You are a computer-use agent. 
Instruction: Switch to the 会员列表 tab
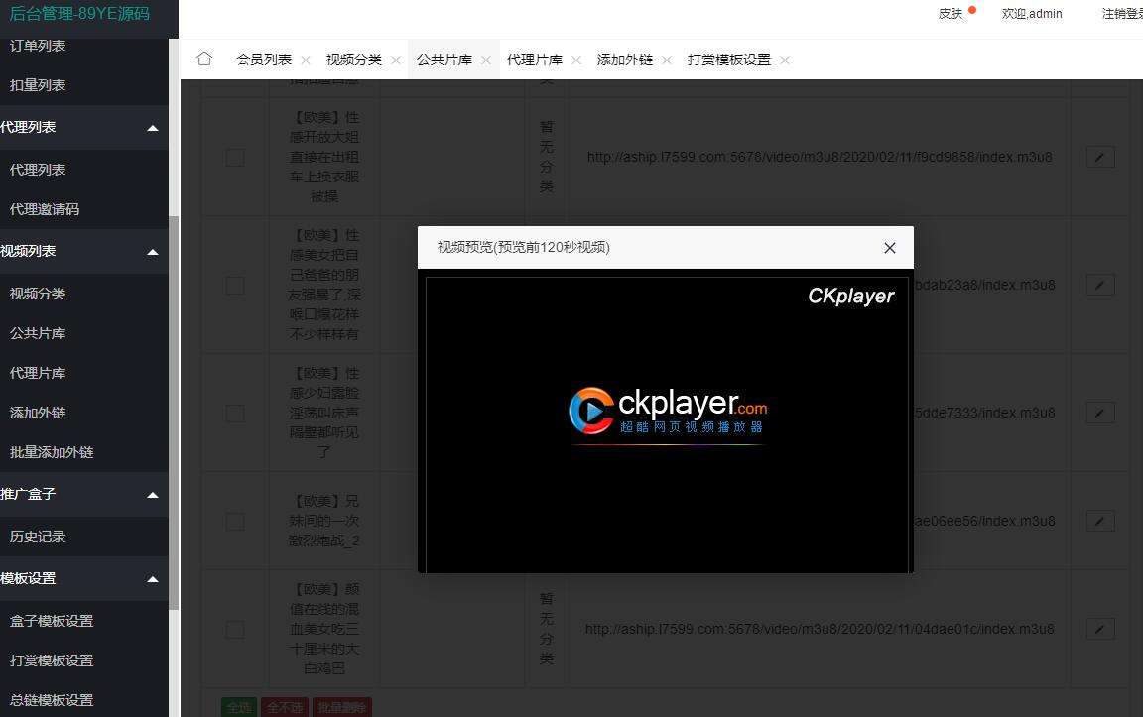(x=264, y=60)
